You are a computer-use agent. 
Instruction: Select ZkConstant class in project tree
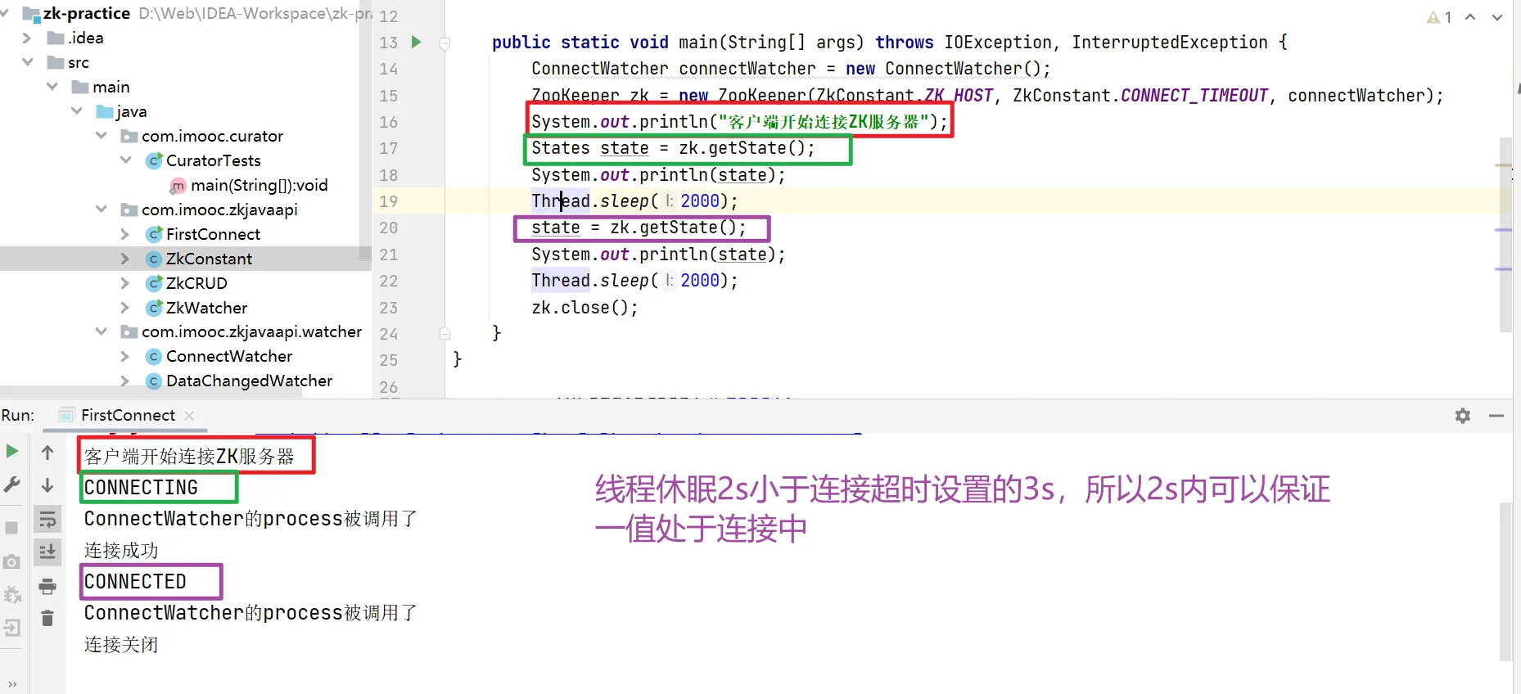209,259
